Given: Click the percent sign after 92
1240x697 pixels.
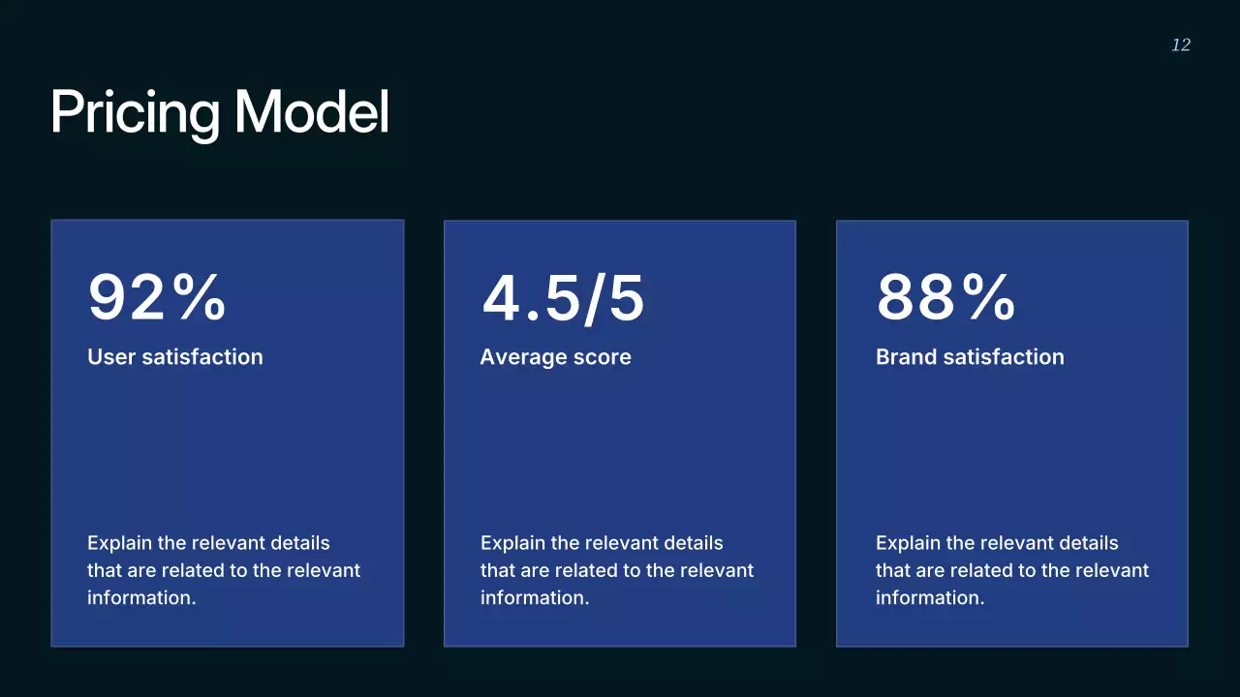Looking at the screenshot, I should (x=201, y=296).
